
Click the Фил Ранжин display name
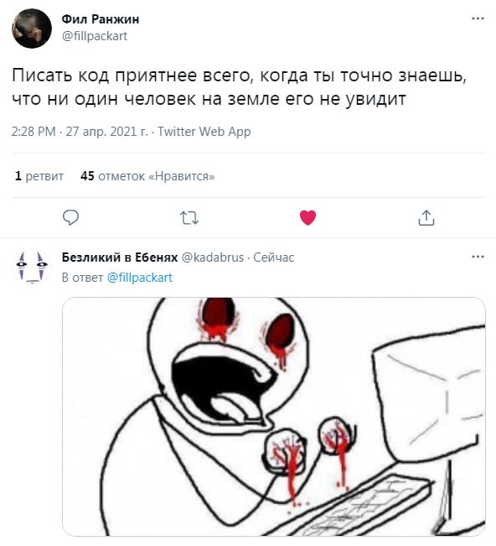pyautogui.click(x=101, y=19)
